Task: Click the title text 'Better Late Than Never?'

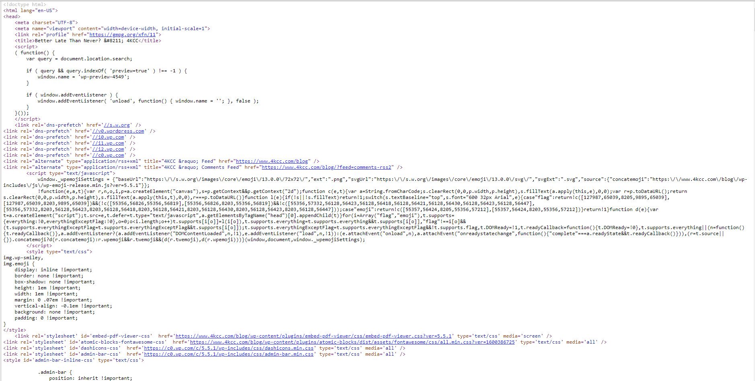Action: point(68,41)
